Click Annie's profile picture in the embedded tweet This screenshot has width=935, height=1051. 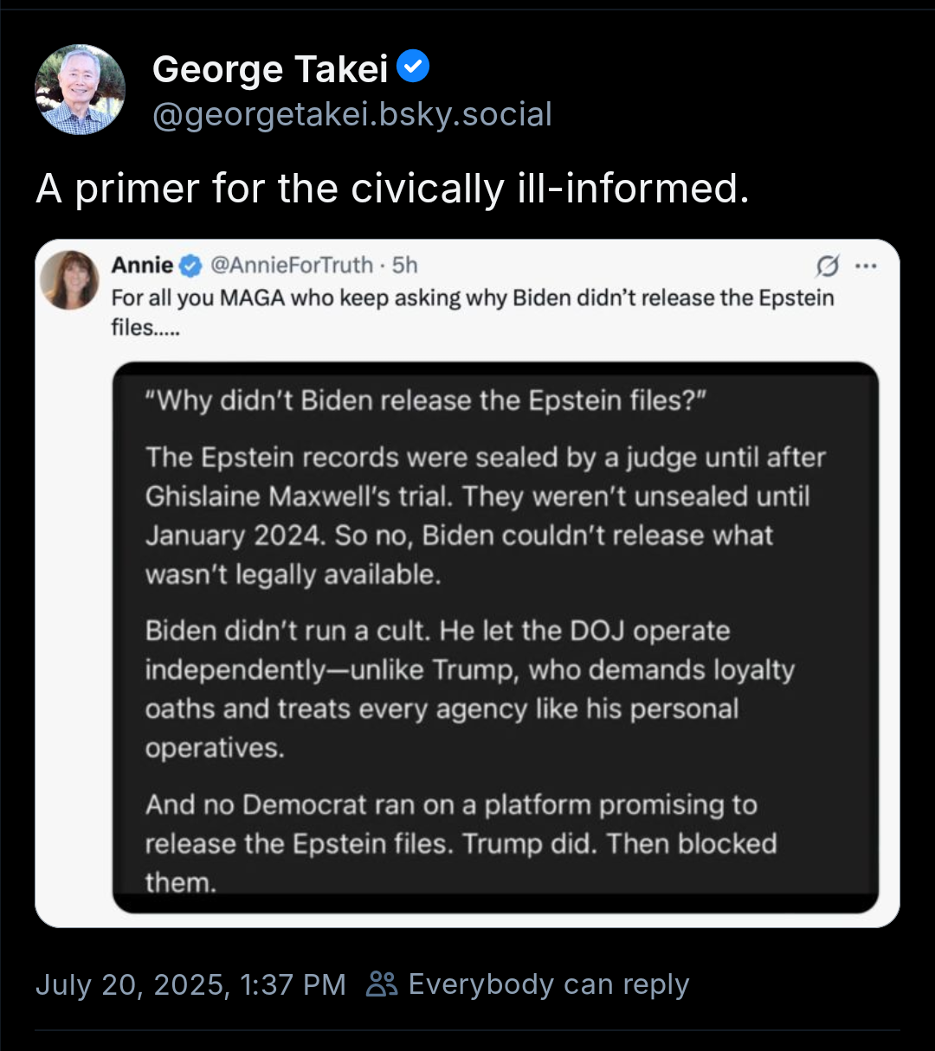click(x=70, y=279)
